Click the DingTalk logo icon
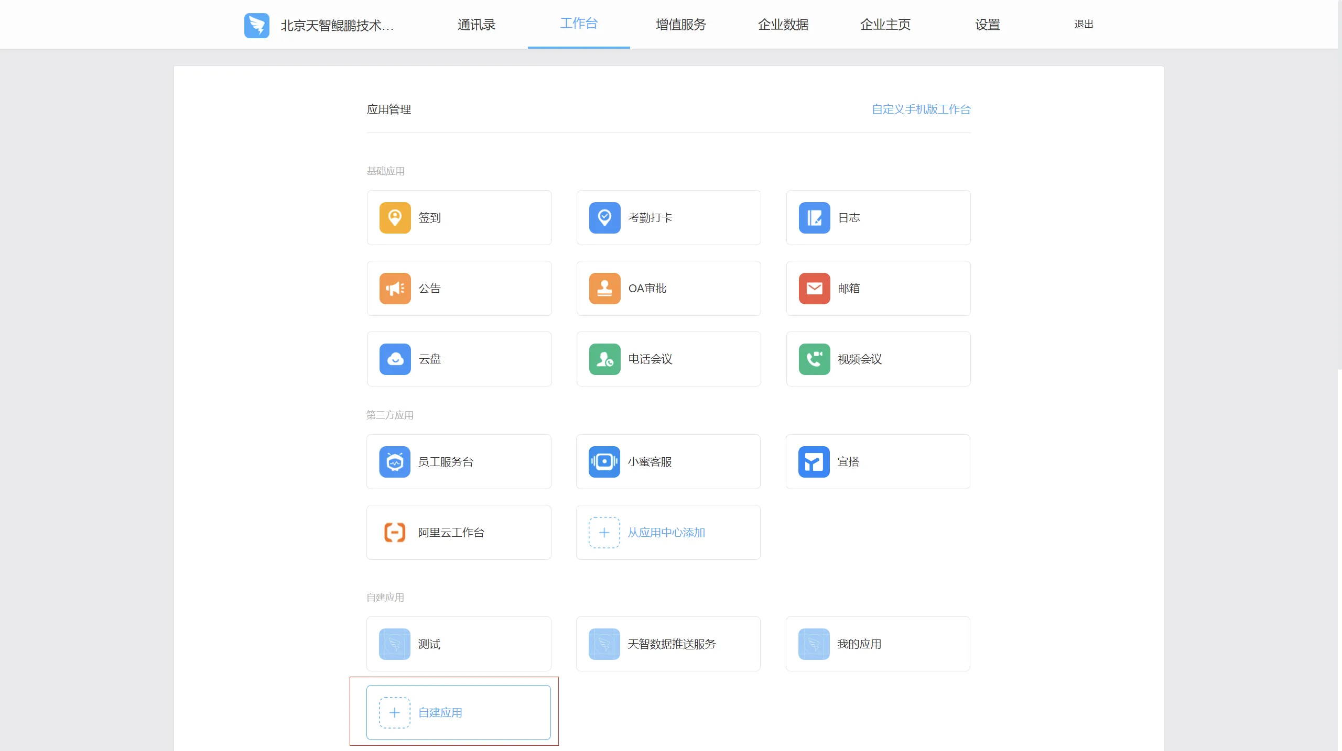 (257, 25)
